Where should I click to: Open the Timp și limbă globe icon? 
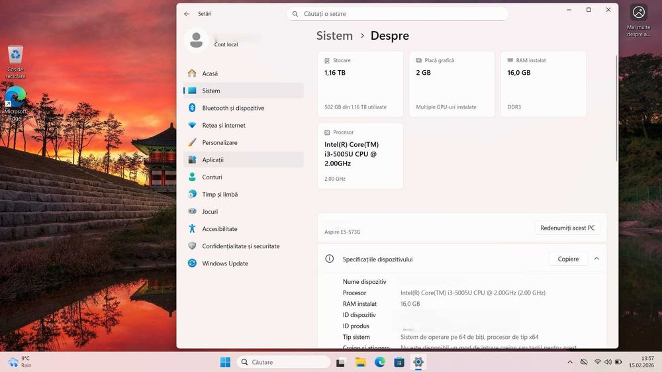(x=192, y=194)
